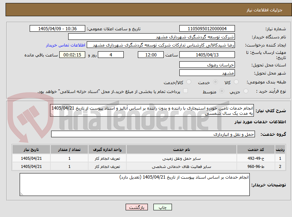Click the بازگشت back button

pos(137,207)
